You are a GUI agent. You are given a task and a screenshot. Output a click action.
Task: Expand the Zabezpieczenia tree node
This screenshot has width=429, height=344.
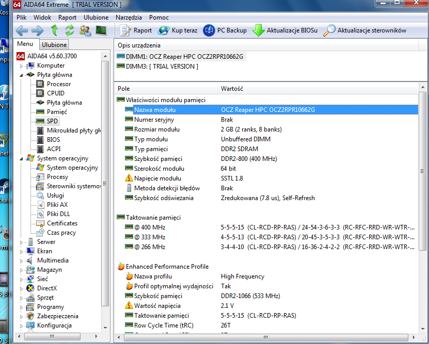21,317
